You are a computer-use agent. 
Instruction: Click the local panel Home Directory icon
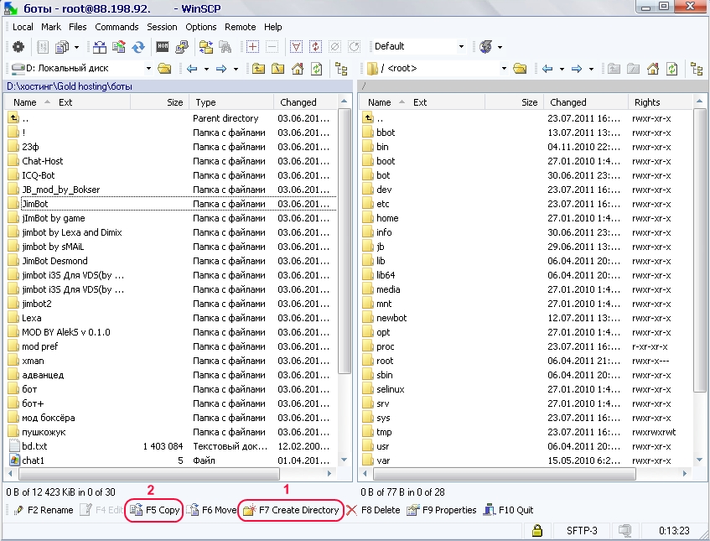pyautogui.click(x=298, y=69)
